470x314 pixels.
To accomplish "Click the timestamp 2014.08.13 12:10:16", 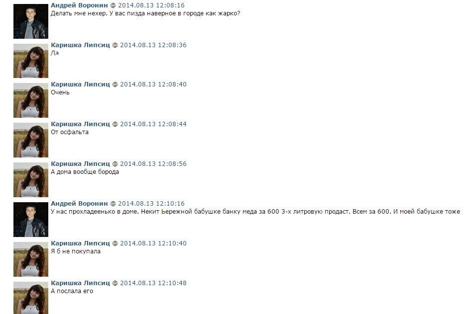I will click(151, 204).
